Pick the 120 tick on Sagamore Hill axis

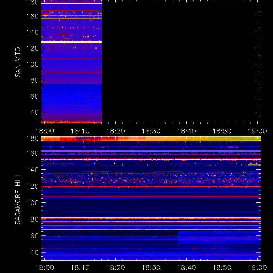[x=32, y=186]
